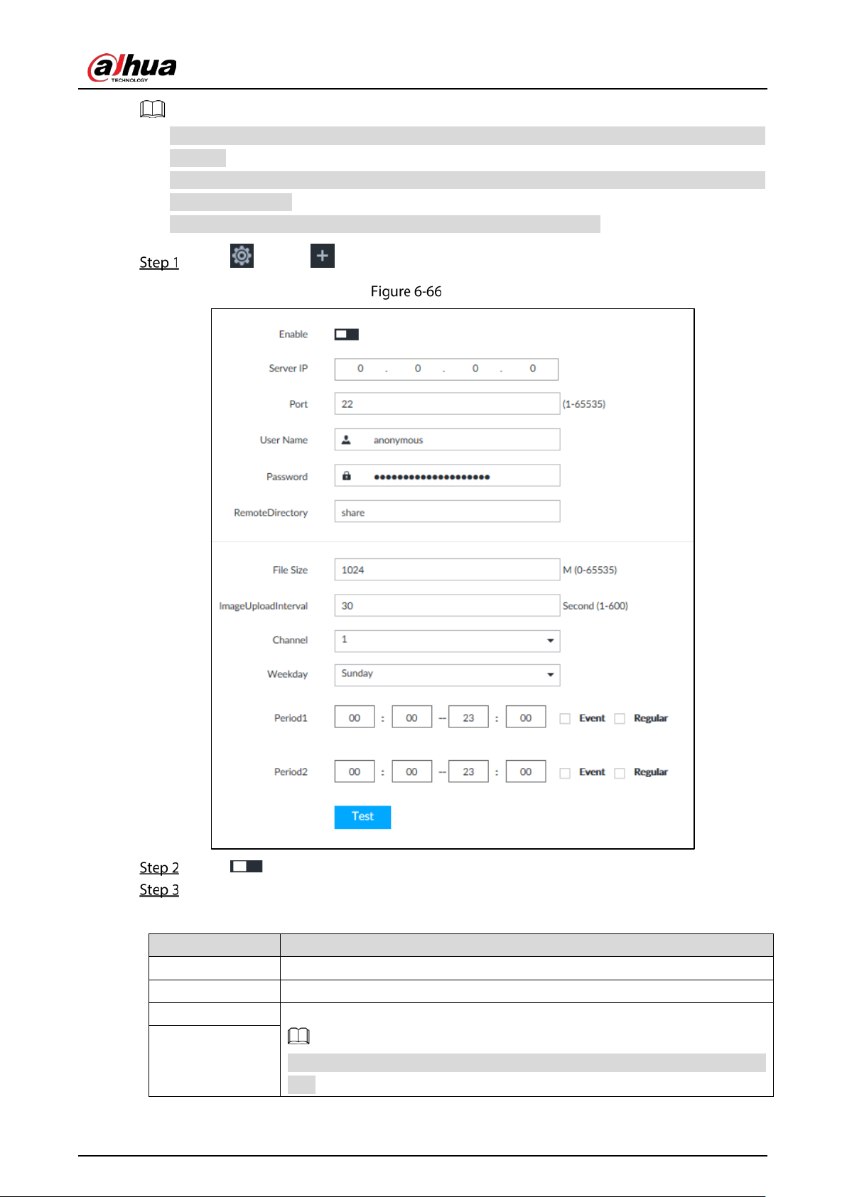Click the gear settings icon in Step 1
This screenshot has width=847, height=1197.
click(242, 256)
